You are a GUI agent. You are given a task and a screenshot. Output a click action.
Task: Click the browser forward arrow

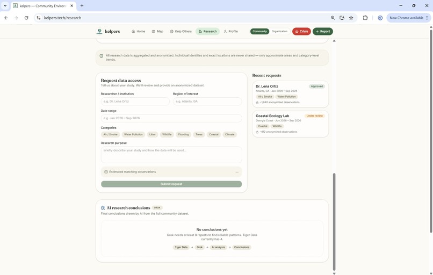point(16,18)
